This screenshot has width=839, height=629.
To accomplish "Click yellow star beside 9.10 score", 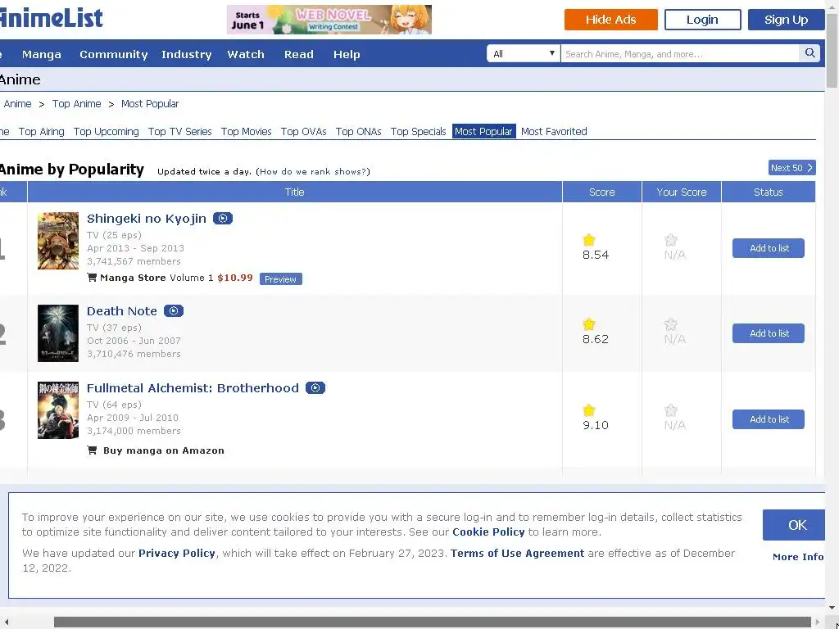I will pyautogui.click(x=588, y=410).
